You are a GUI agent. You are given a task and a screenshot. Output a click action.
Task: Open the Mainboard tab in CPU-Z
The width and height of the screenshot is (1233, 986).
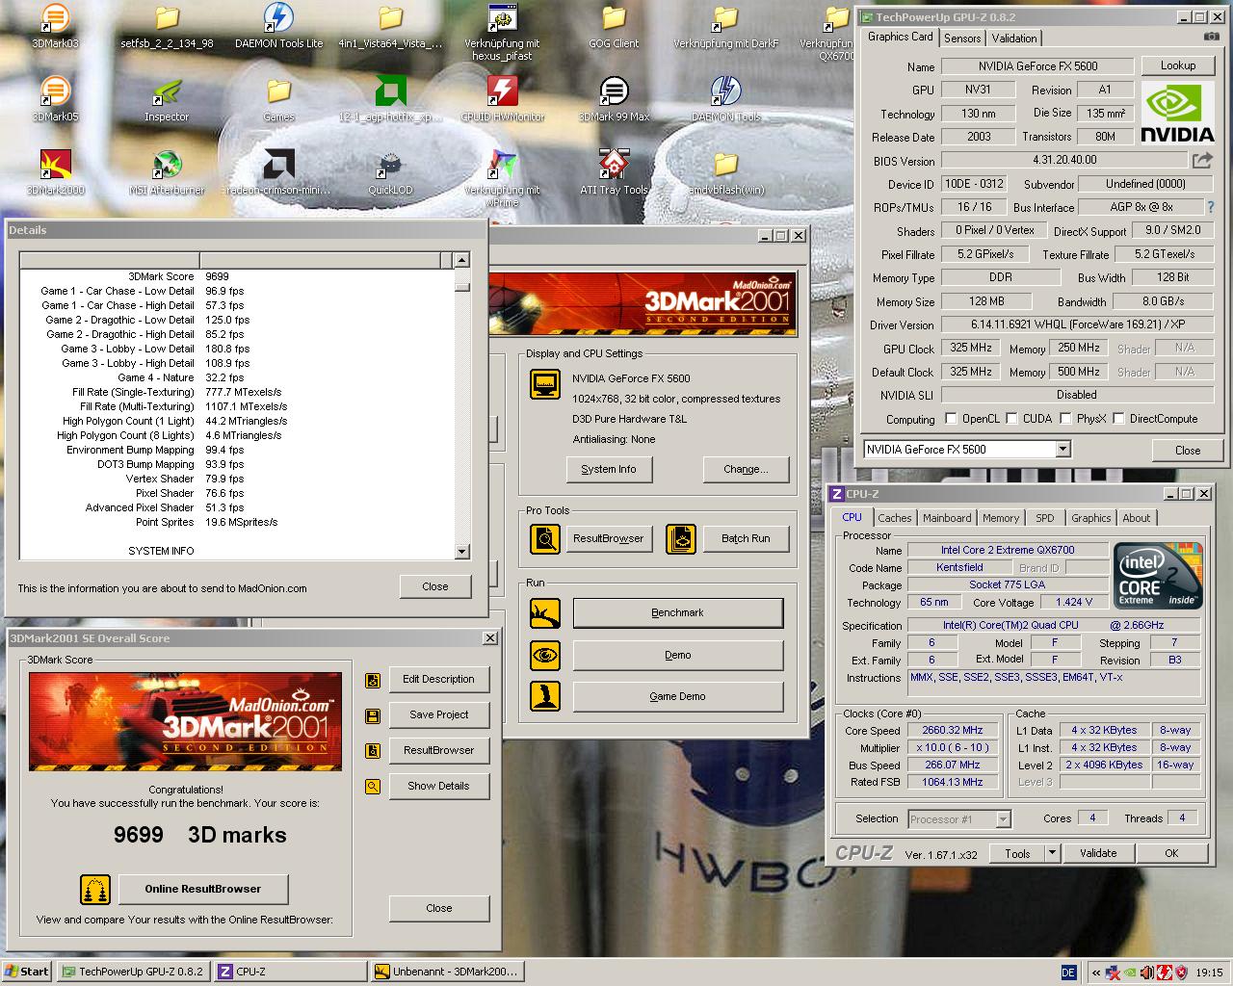click(x=947, y=518)
